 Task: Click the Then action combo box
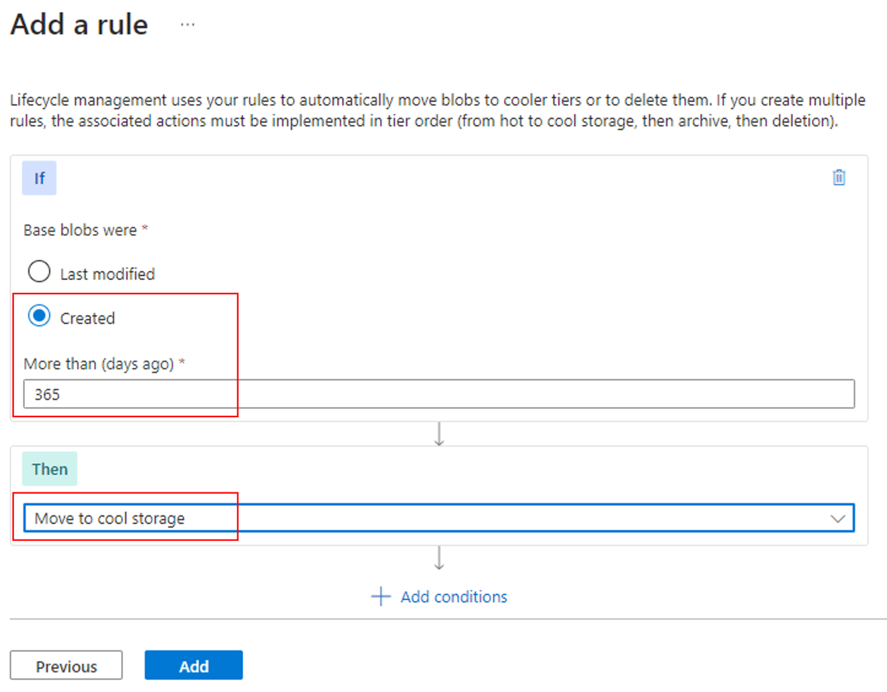[x=437, y=518]
